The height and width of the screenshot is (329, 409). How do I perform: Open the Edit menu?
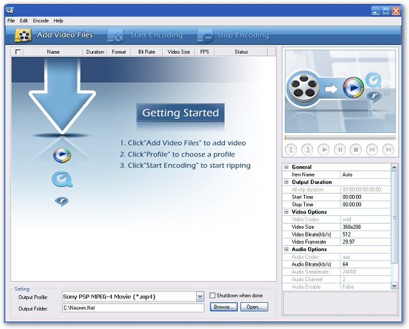24,20
